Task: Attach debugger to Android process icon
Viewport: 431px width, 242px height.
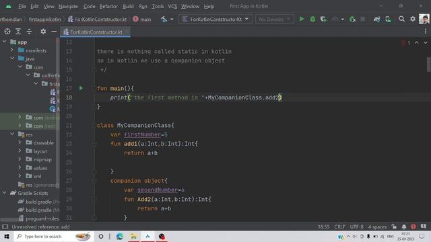Action: coord(352,19)
